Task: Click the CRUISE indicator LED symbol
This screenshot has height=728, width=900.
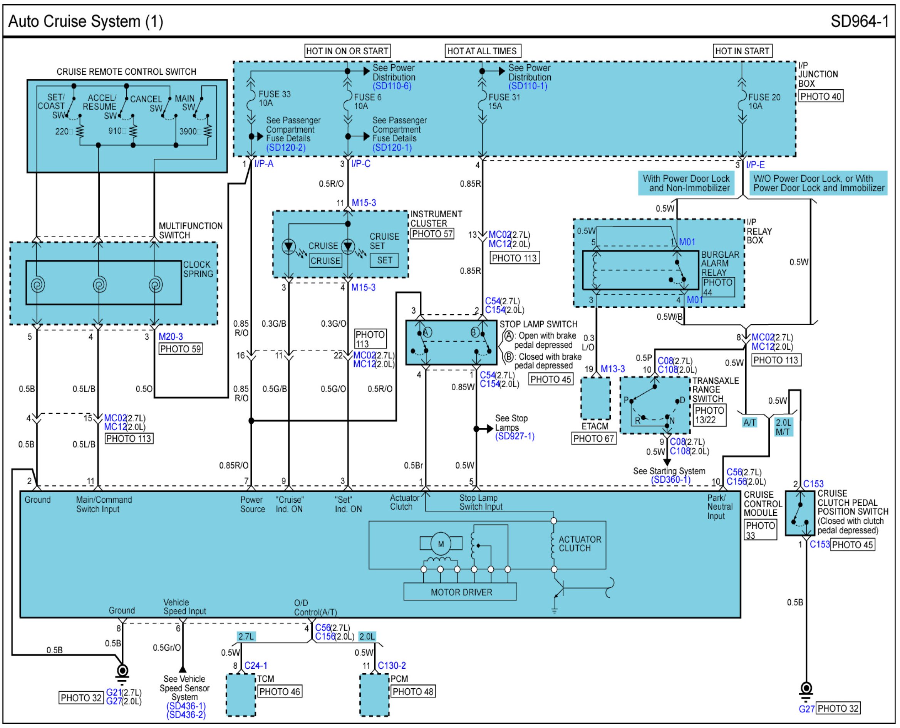Action: (289, 247)
